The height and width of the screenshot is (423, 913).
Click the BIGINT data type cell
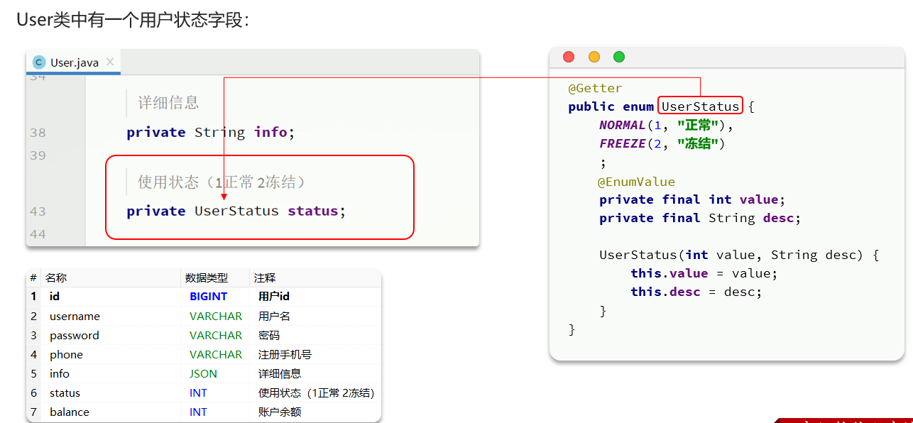tap(209, 297)
